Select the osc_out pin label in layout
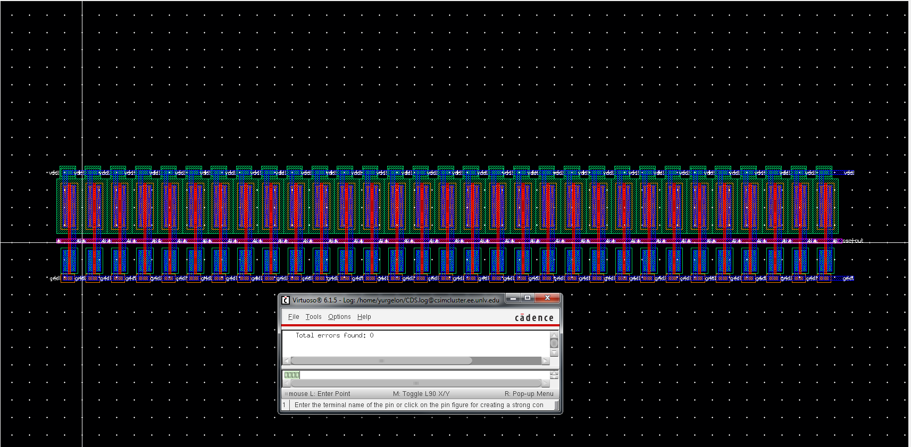This screenshot has width=911, height=447. click(853, 241)
